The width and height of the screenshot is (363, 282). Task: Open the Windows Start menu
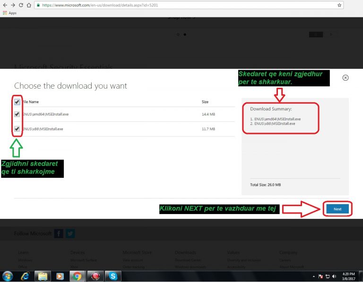8,276
